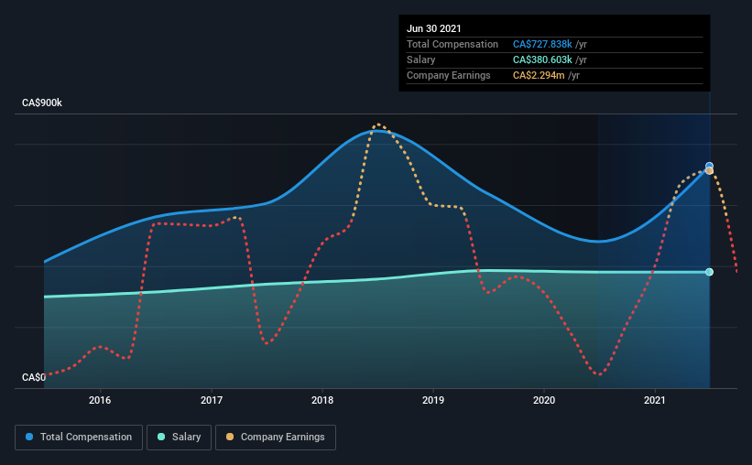Click the CA$380.603k salary tooltip value
The height and width of the screenshot is (465, 752).
[542, 59]
